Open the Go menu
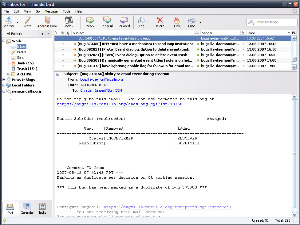Screen dimensions: 300x225 (38, 11)
